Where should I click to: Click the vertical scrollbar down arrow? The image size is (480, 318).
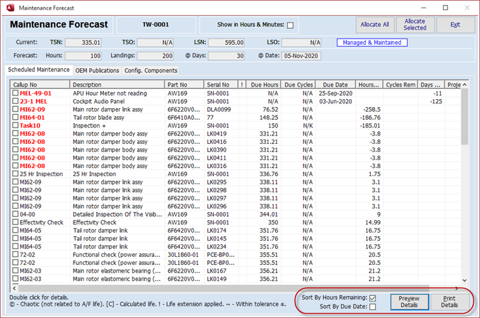(464, 280)
